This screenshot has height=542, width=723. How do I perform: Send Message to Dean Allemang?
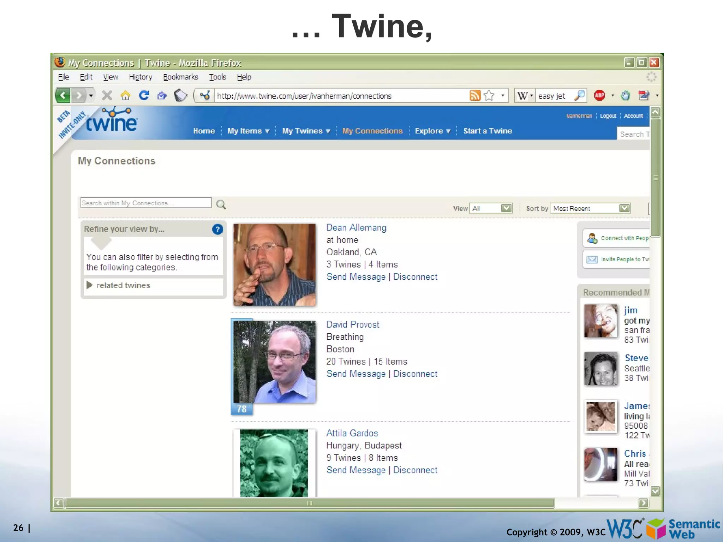pyautogui.click(x=356, y=277)
